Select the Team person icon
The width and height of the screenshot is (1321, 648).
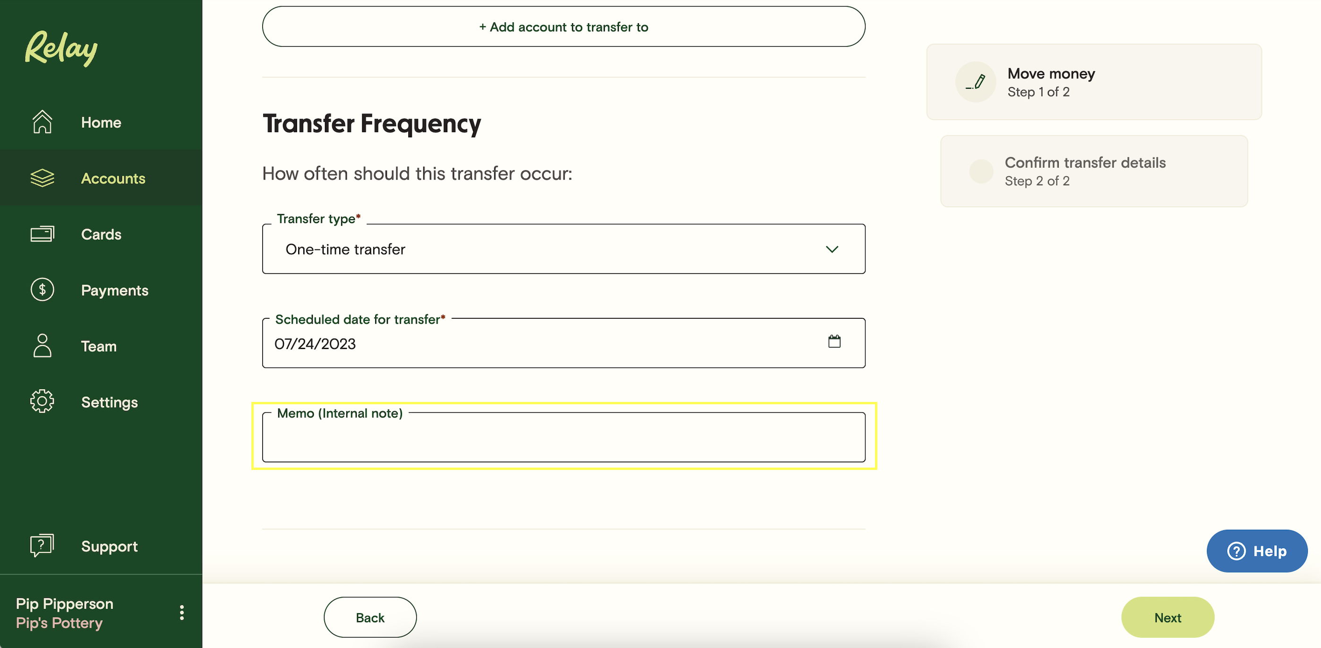click(x=42, y=346)
